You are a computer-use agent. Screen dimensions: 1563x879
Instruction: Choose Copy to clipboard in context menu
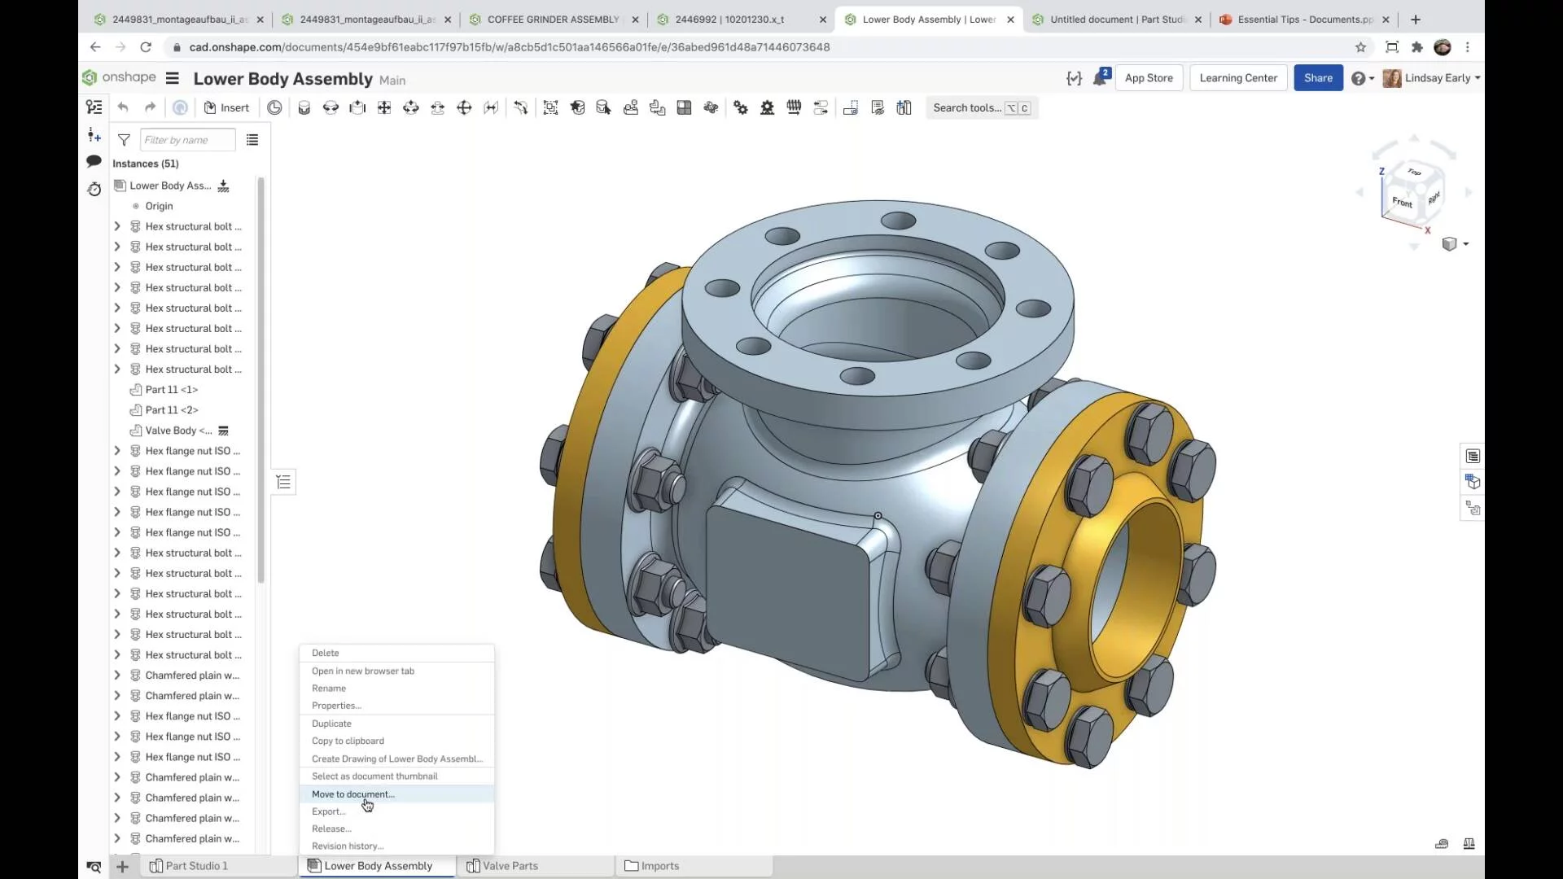tap(397, 741)
